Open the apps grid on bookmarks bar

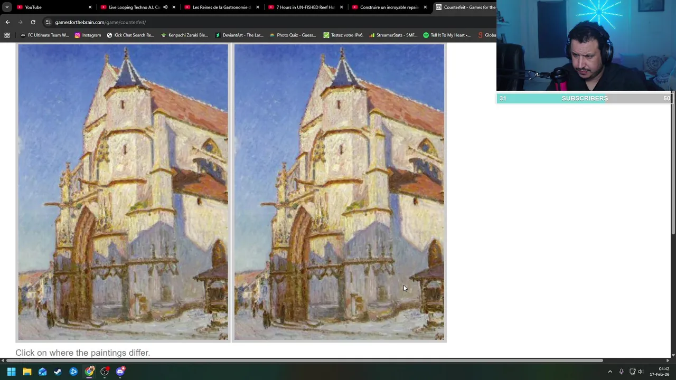[7, 35]
